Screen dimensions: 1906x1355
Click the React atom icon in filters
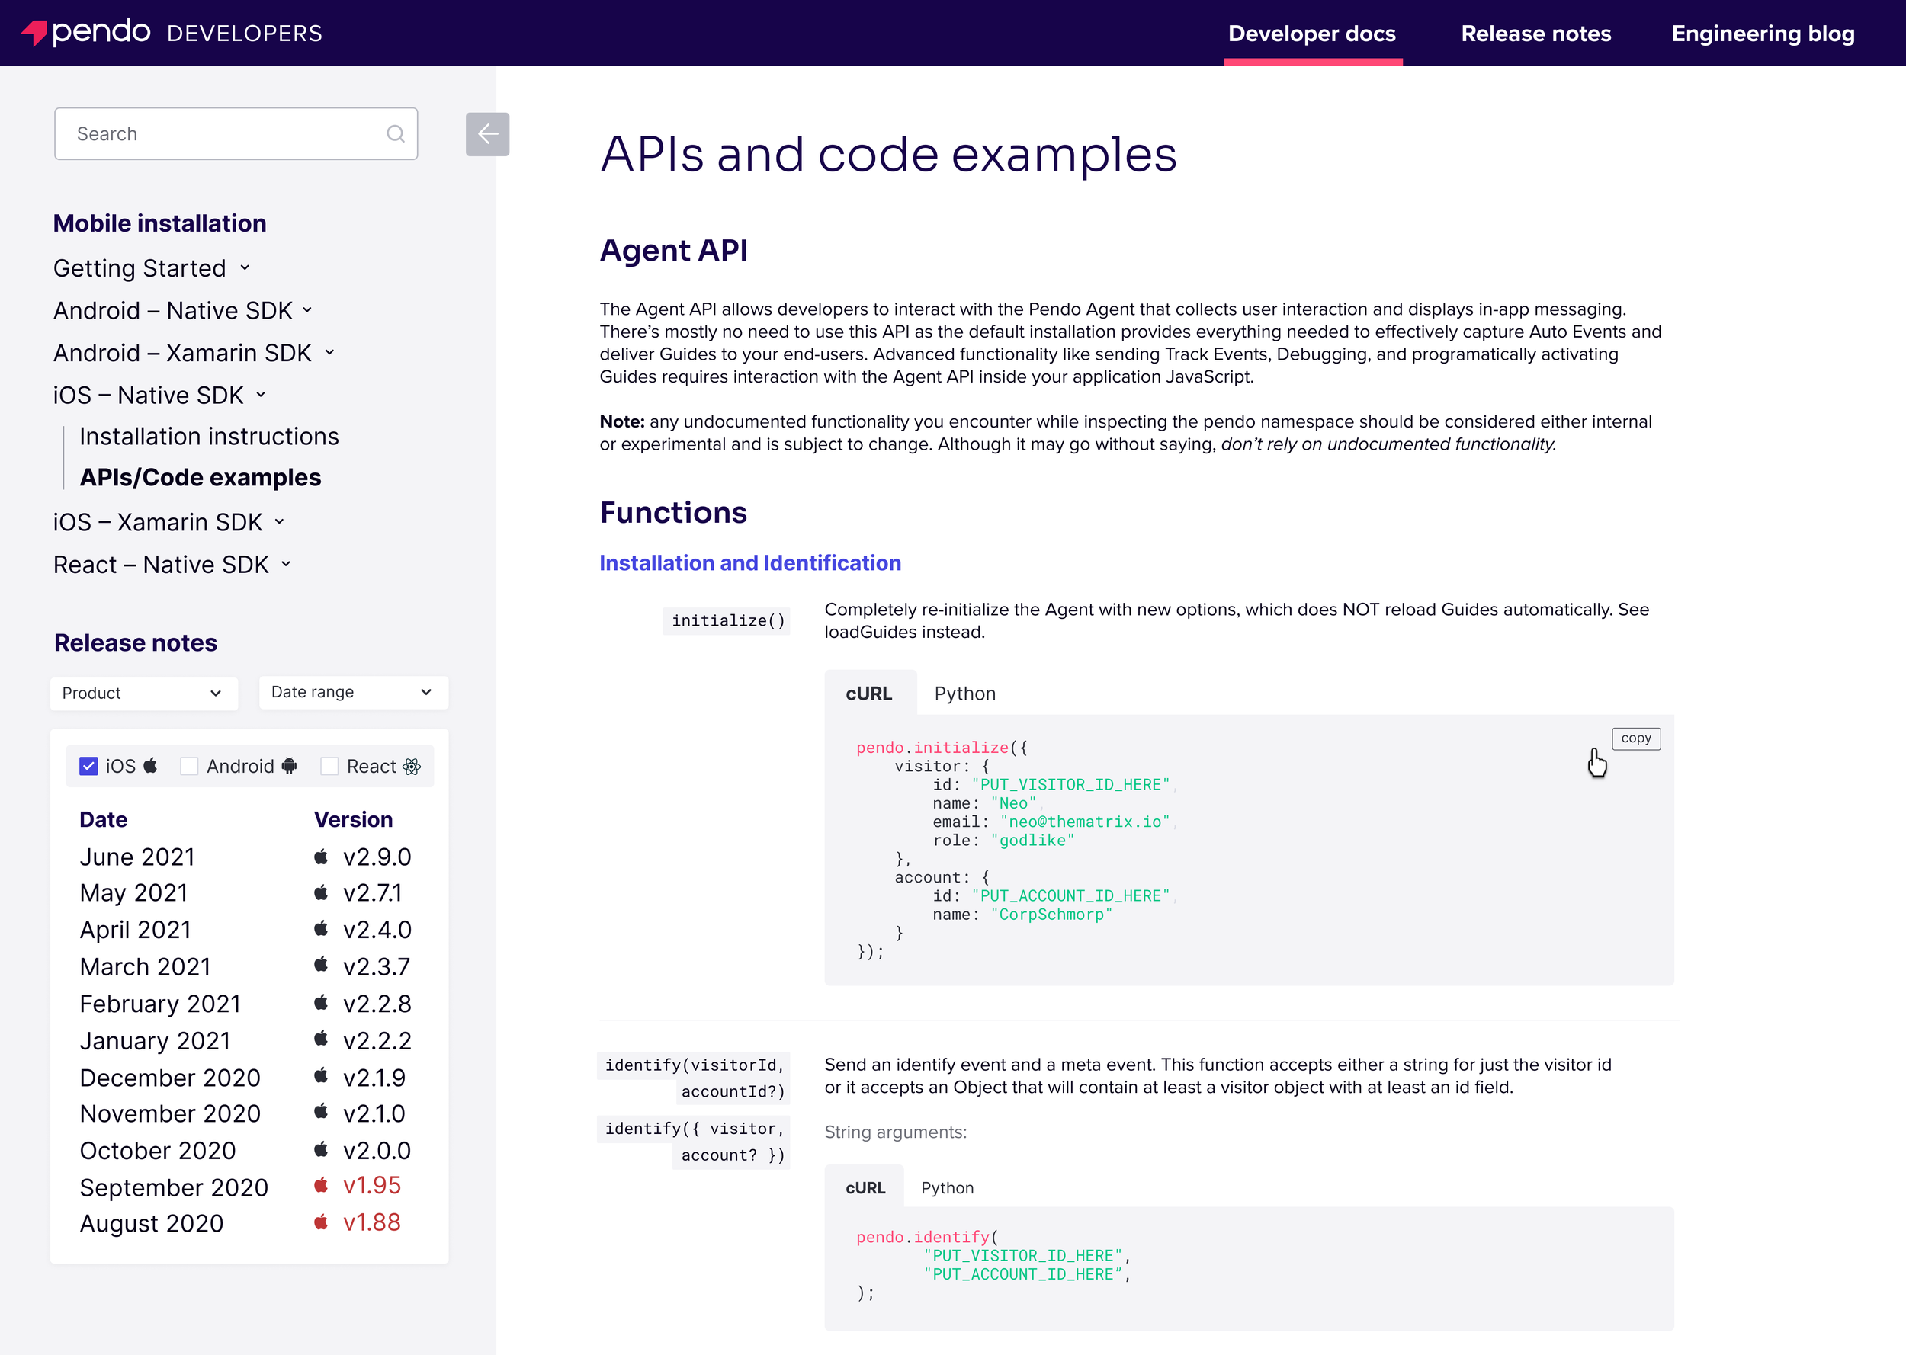[412, 766]
